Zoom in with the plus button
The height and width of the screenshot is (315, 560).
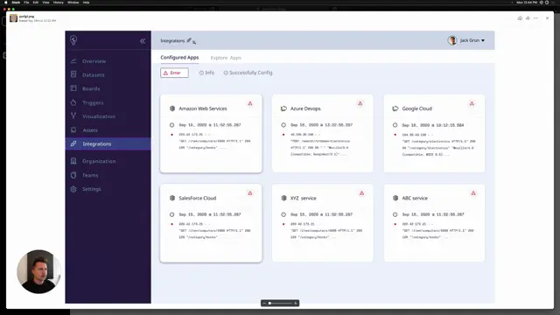pos(296,304)
